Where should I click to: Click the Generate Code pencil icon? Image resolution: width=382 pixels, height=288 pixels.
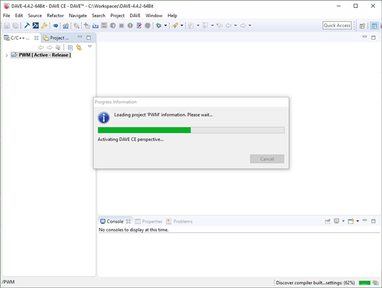tap(139, 25)
